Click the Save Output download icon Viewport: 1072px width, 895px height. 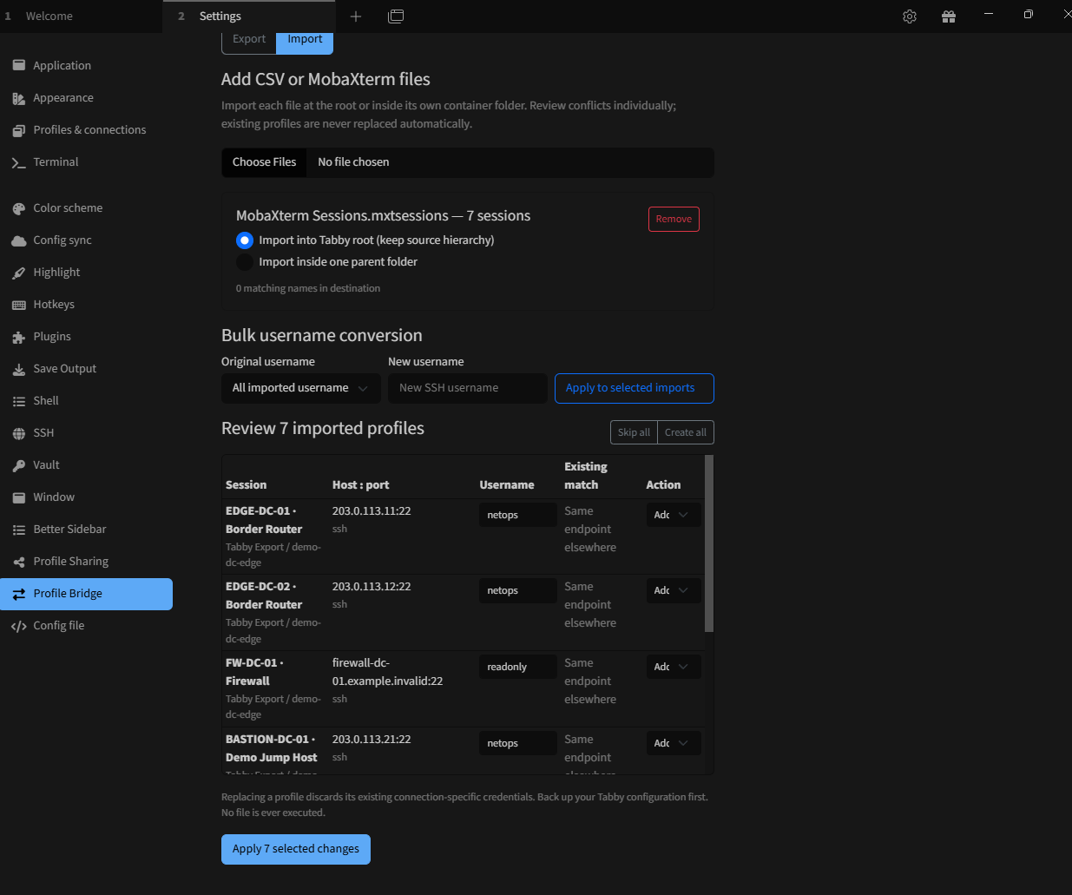coord(18,369)
